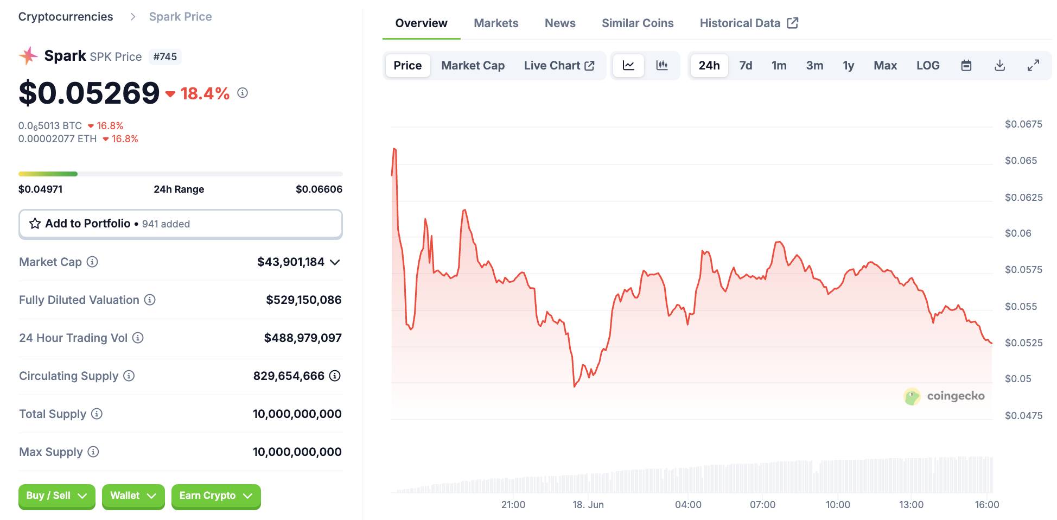The image size is (1057, 520).
Task: Show Max Supply info icon
Action: pos(93,452)
